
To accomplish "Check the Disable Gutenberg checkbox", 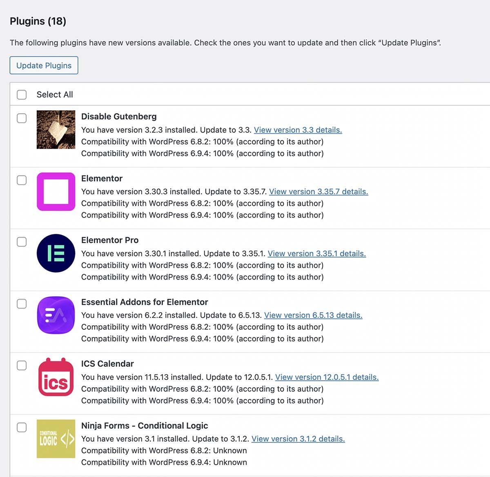I will [x=22, y=118].
